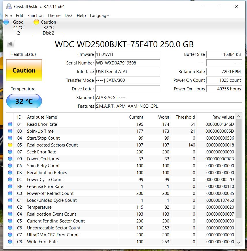Click the Serial Number field

[127, 63]
